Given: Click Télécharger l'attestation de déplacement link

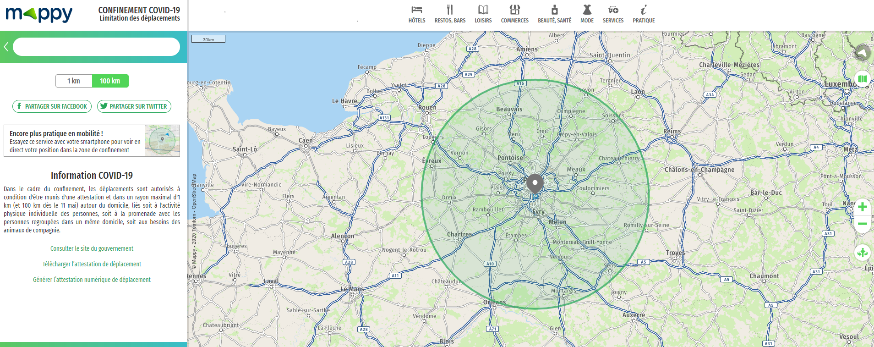Looking at the screenshot, I should tap(92, 264).
